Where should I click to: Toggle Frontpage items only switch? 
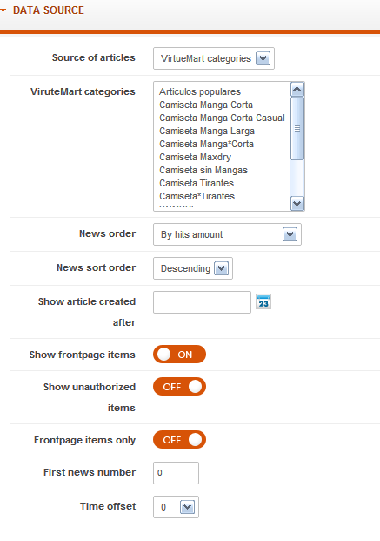click(x=179, y=440)
